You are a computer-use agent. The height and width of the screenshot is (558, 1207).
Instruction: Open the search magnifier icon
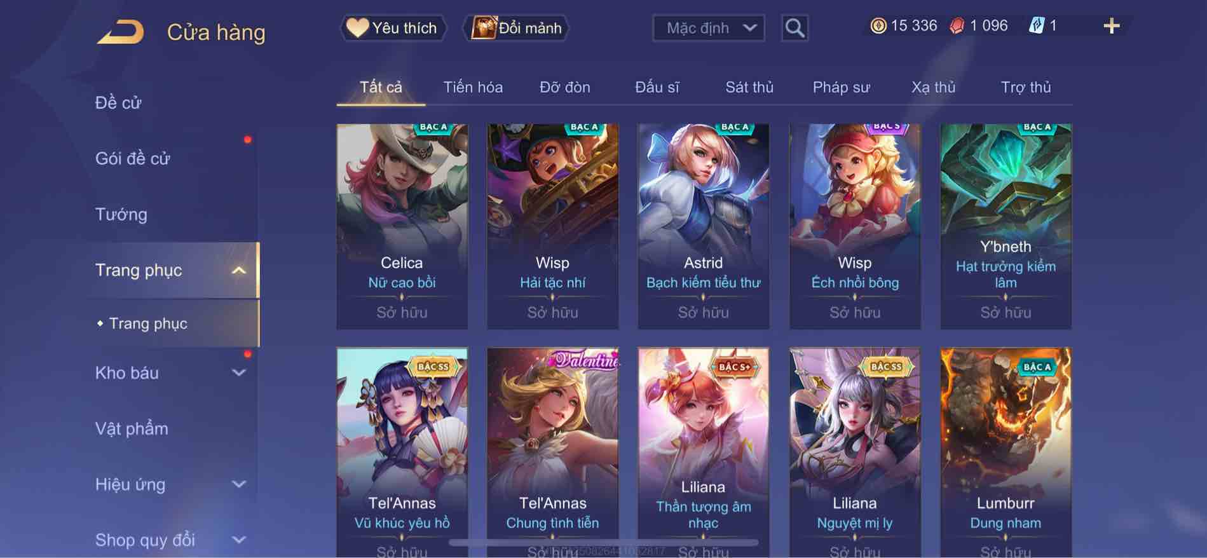(794, 28)
